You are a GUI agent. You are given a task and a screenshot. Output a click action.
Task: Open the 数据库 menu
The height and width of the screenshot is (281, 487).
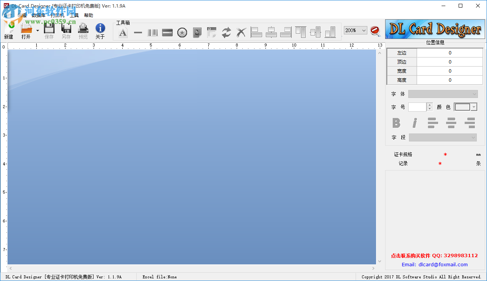tap(38, 16)
